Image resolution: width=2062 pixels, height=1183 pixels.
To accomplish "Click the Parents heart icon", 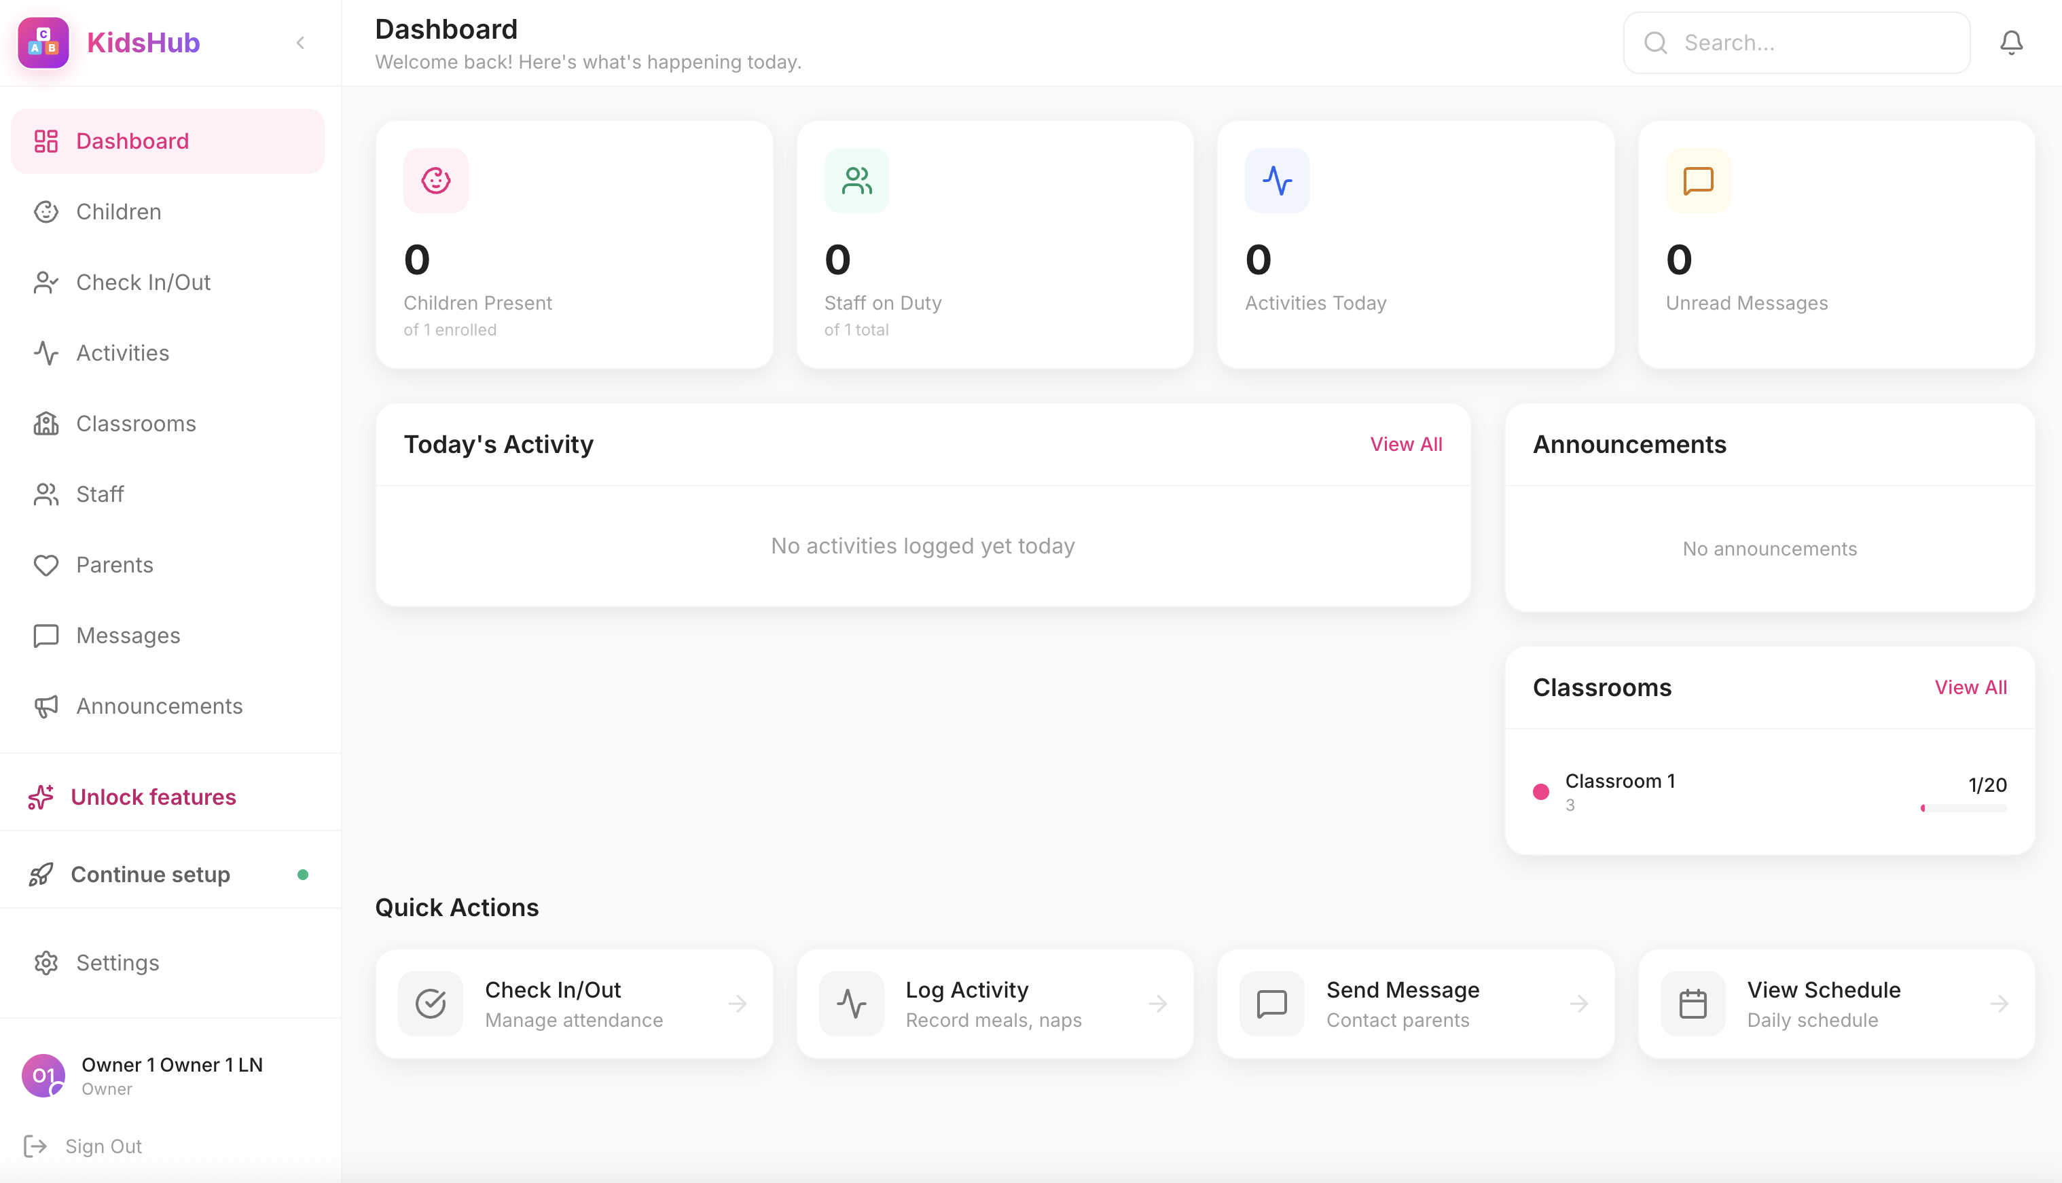I will pos(46,565).
